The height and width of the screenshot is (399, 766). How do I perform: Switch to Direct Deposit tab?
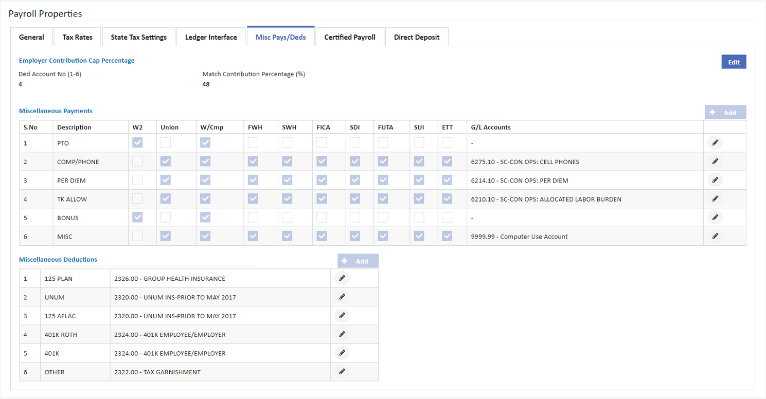(417, 37)
